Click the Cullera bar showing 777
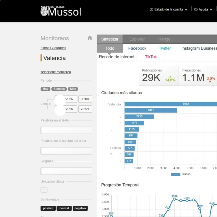The width and height of the screenshot is (217, 217). (x=129, y=148)
